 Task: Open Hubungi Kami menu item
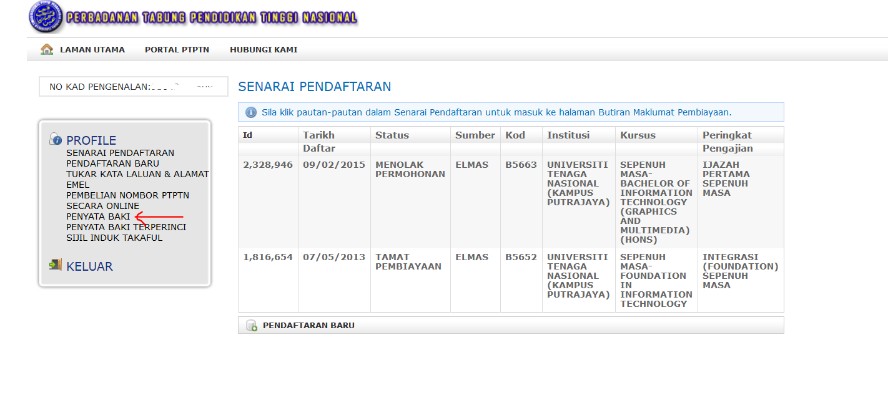coord(264,50)
